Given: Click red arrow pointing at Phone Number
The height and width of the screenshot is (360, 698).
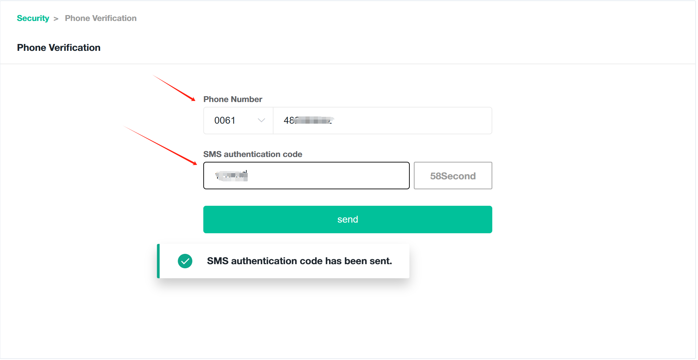Looking at the screenshot, I should click(174, 88).
